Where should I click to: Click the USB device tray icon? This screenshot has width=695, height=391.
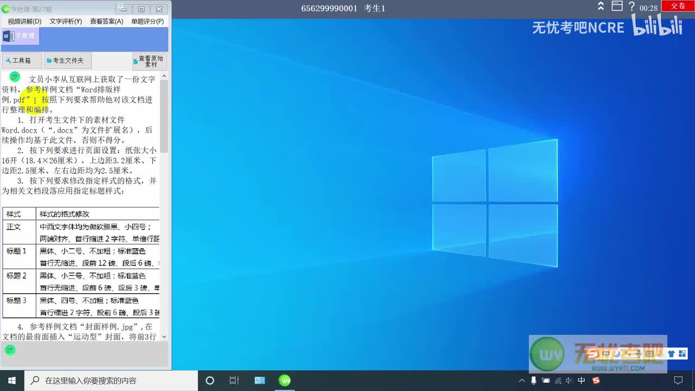coord(534,381)
